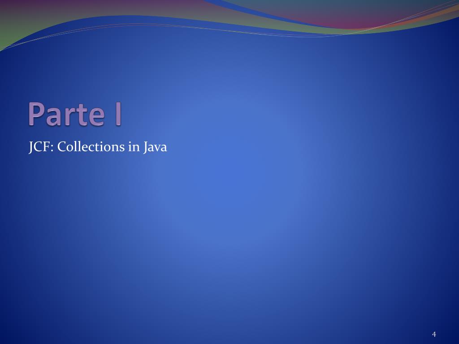This screenshot has height=344, width=459.
Task: Click the capital "C" in "Collections"
Action: pyautogui.click(x=62, y=147)
